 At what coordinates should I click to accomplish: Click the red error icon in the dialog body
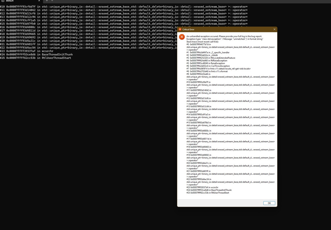click(182, 37)
